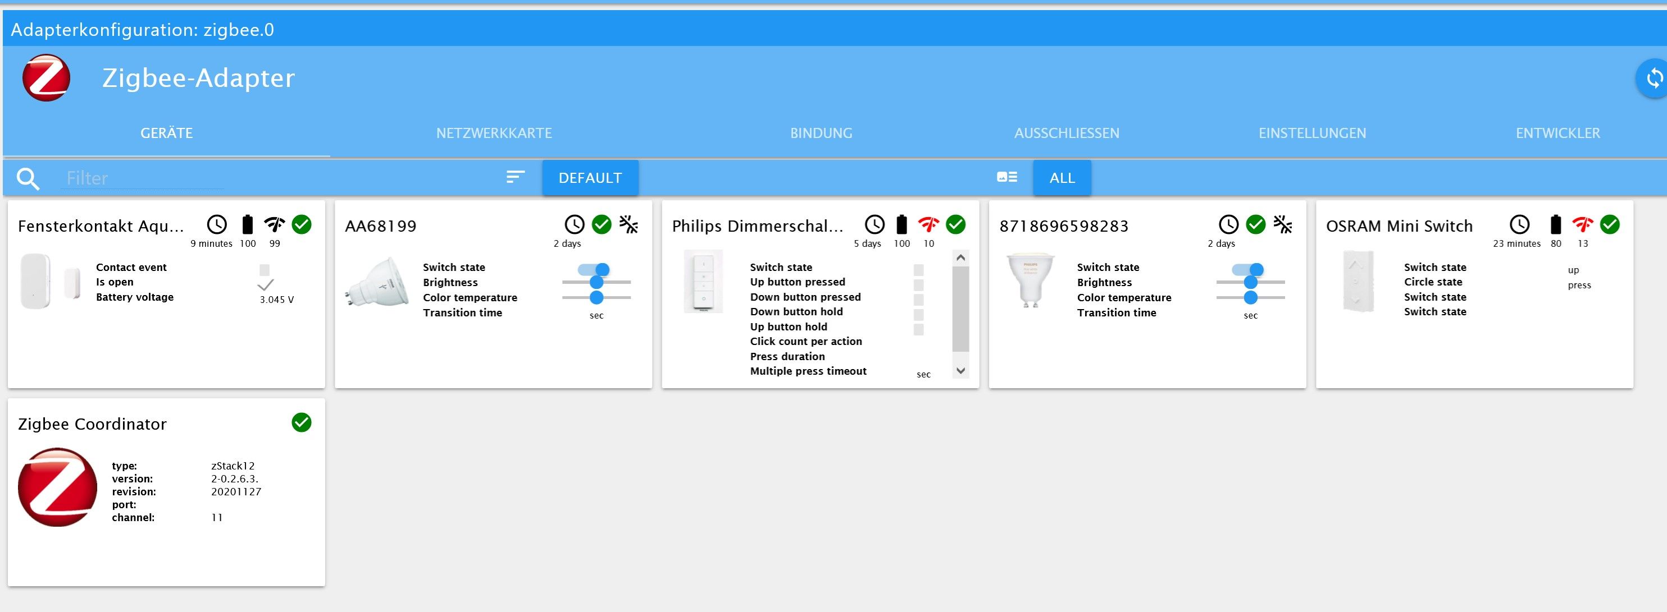Switch to the NETZWERKKARTE tab
The image size is (1667, 612).
pos(494,133)
